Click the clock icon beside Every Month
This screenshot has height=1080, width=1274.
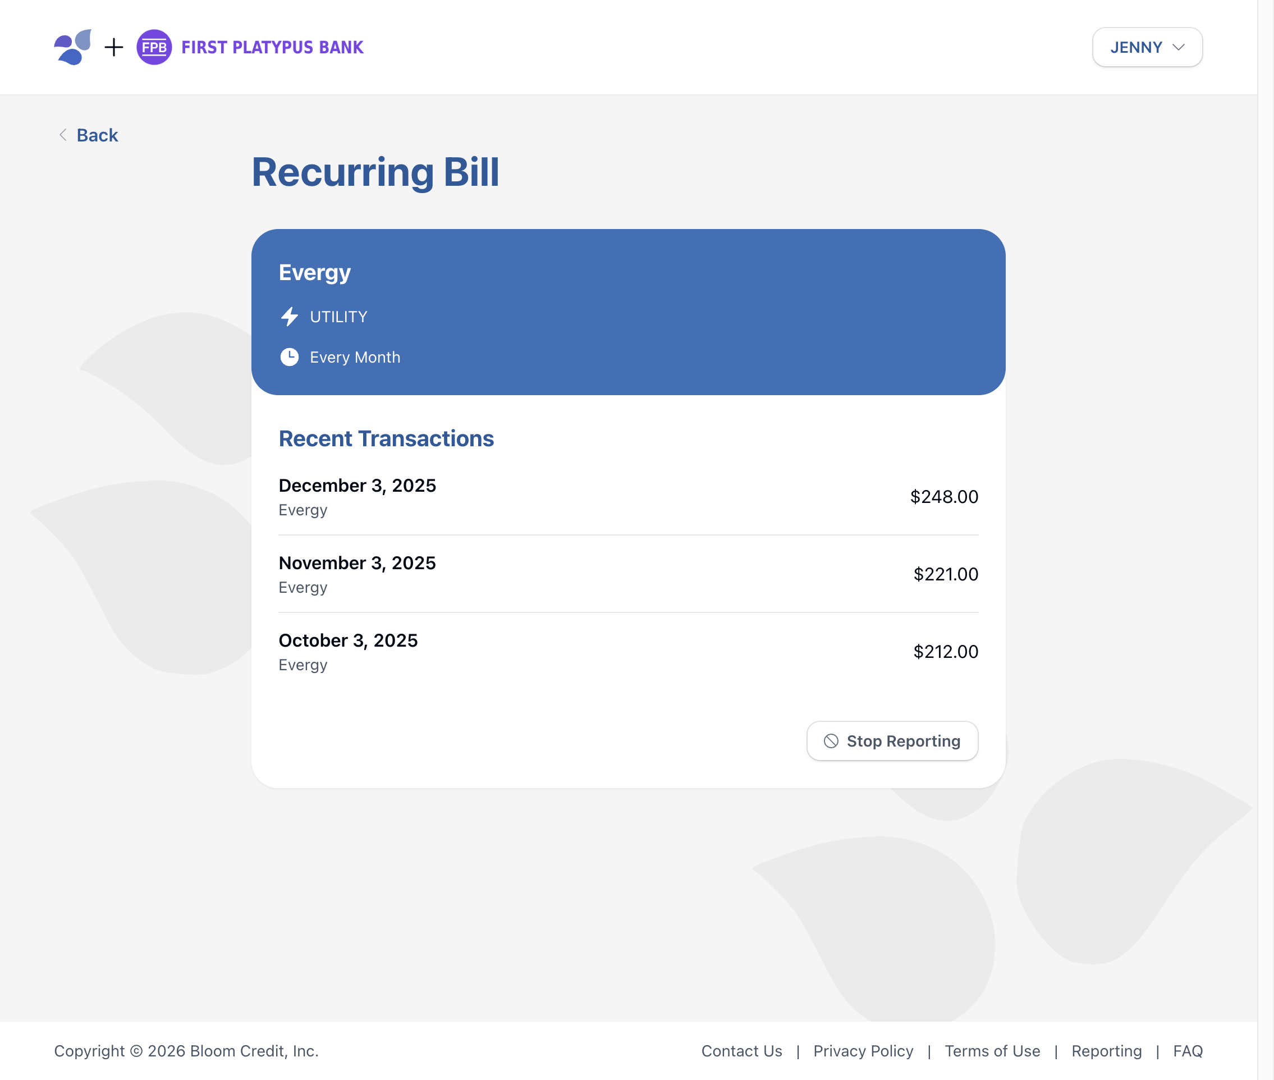tap(289, 357)
